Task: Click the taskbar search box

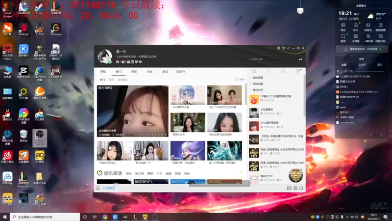Action: coord(45,217)
